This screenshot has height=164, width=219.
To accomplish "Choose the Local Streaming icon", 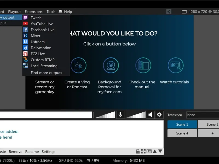I will 25,66.
